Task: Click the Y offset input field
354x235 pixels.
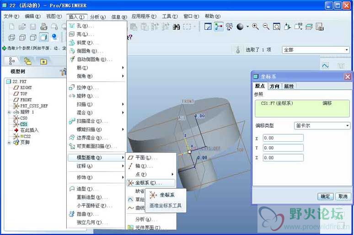Action: pyautogui.click(x=283, y=148)
